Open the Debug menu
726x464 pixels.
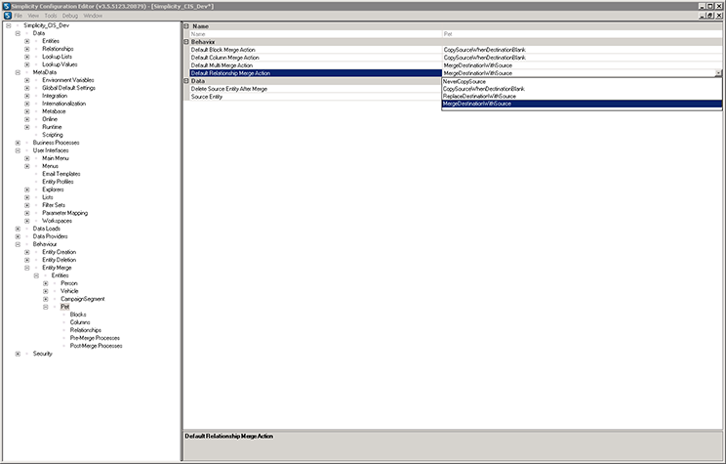pos(70,16)
